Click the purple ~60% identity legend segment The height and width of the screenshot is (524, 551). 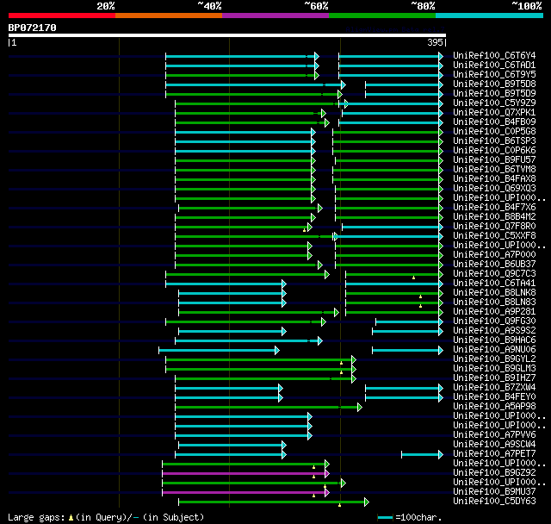[275, 16]
